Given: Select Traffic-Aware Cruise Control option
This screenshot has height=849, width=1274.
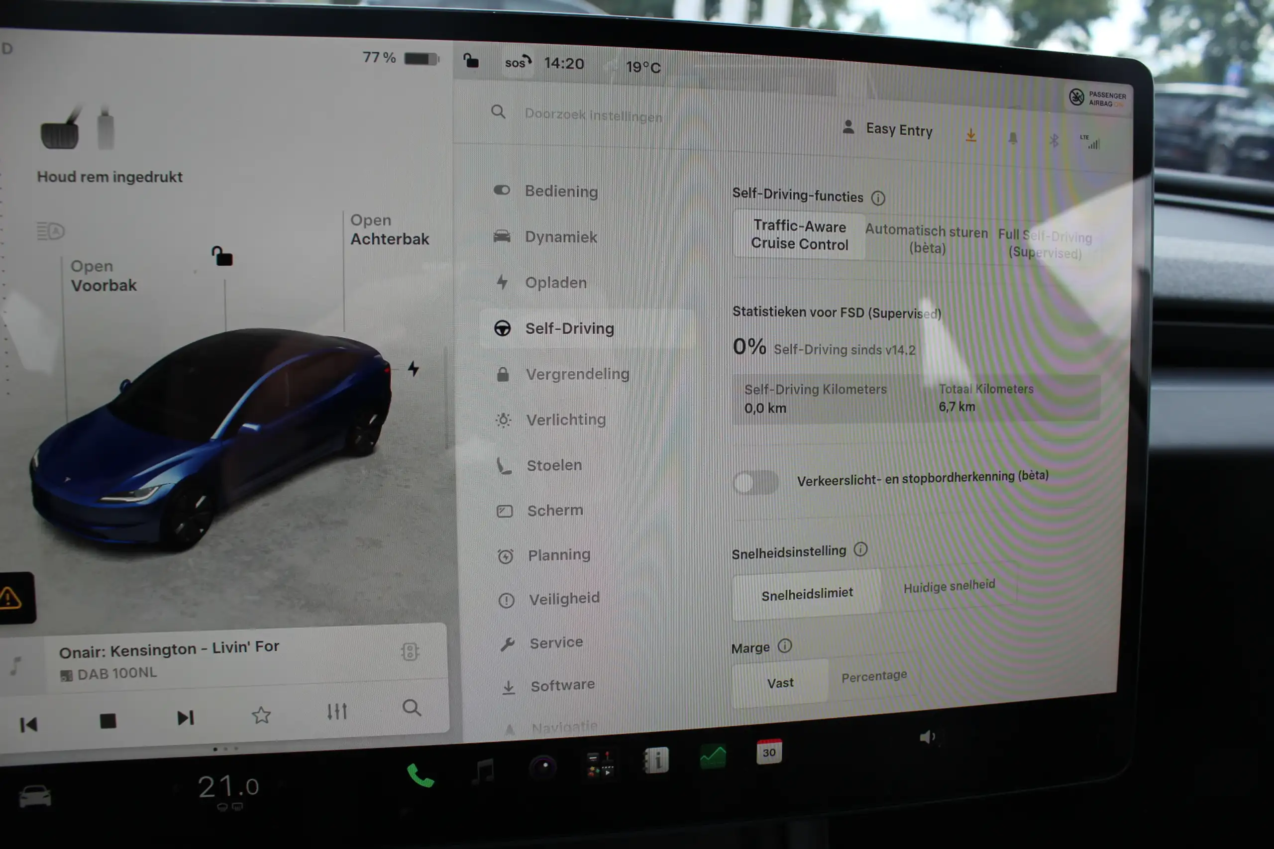Looking at the screenshot, I should (799, 235).
